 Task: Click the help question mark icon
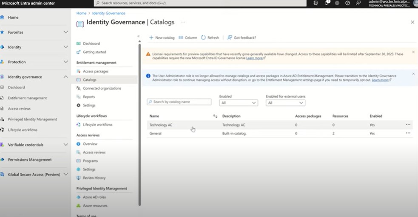(347, 3)
